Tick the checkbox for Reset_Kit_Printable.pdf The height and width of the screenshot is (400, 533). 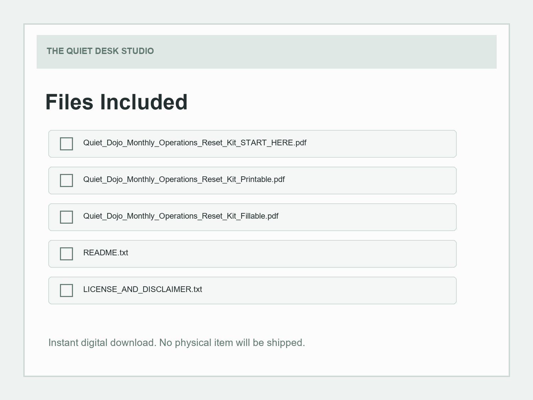[66, 180]
